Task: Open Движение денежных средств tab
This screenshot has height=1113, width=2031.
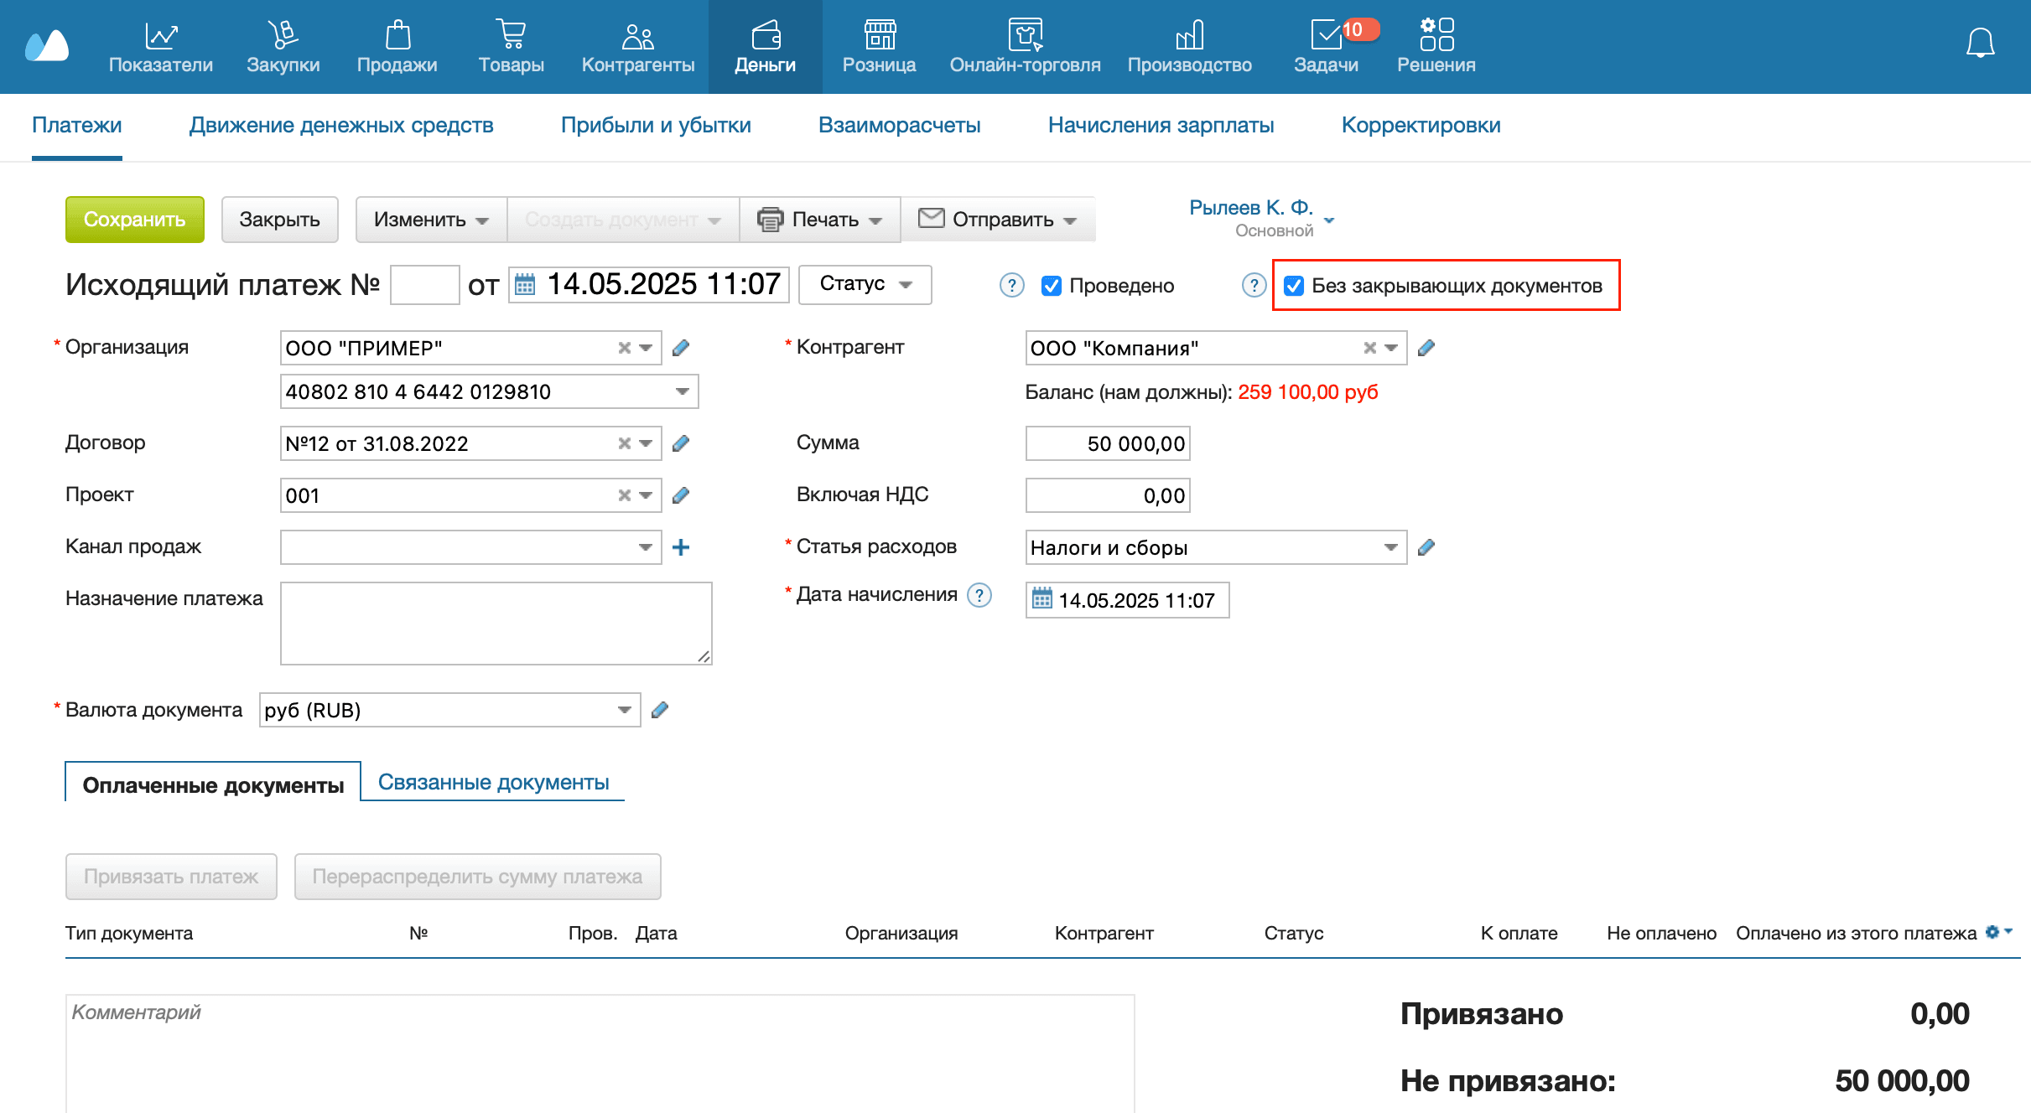Action: point(340,125)
